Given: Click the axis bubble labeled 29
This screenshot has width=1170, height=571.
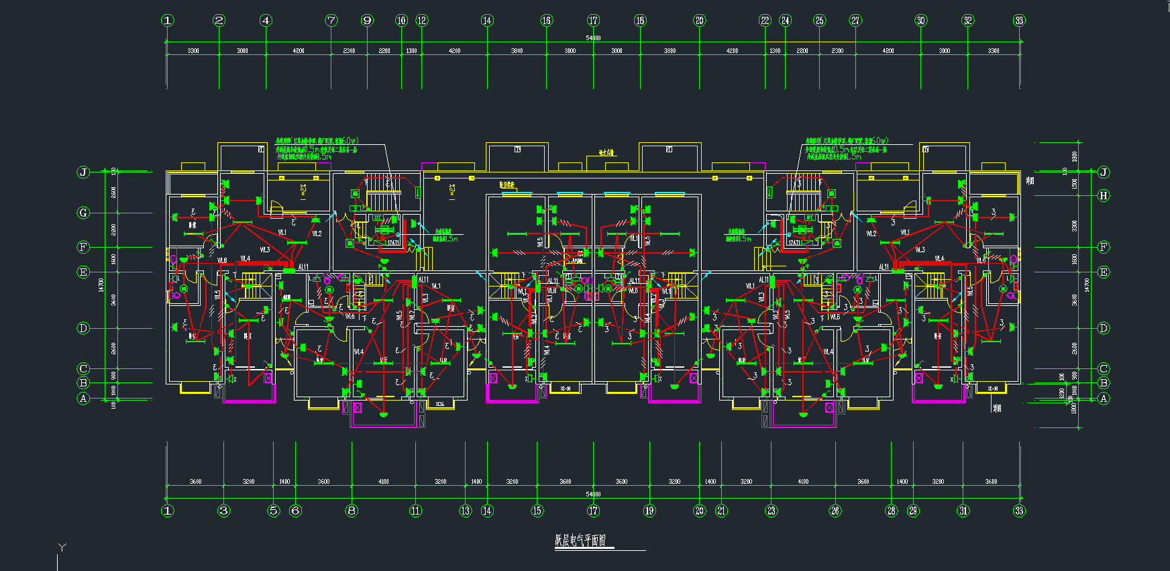Looking at the screenshot, I should coord(913,511).
